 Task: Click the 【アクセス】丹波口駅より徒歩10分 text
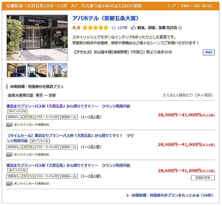[122, 52]
